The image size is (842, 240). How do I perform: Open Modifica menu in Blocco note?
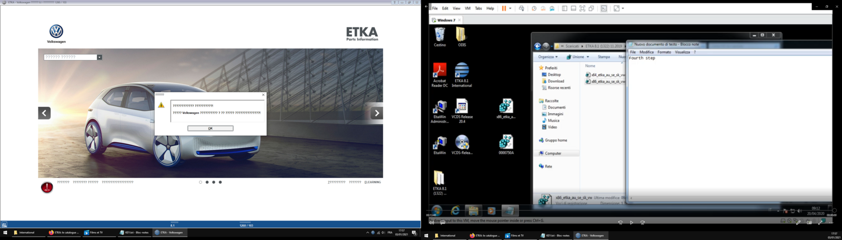[x=646, y=52]
